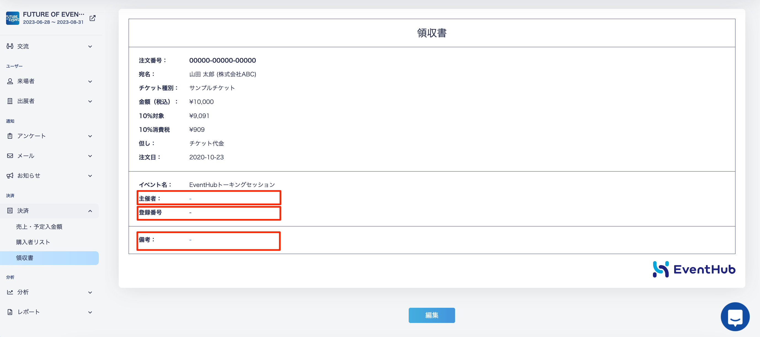Image resolution: width=760 pixels, height=337 pixels.
Task: Click the お知らせ megaphone icon
Action: pyautogui.click(x=10, y=176)
